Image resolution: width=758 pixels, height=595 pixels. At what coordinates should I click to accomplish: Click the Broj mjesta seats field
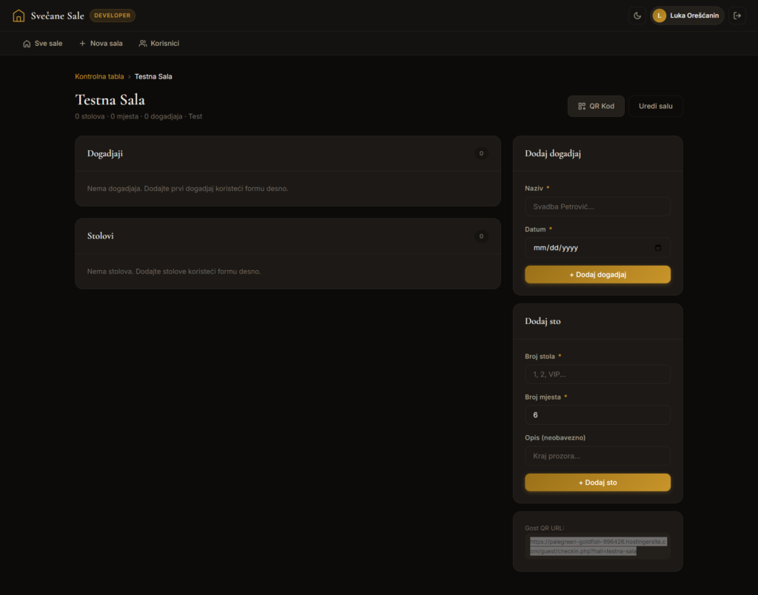597,414
